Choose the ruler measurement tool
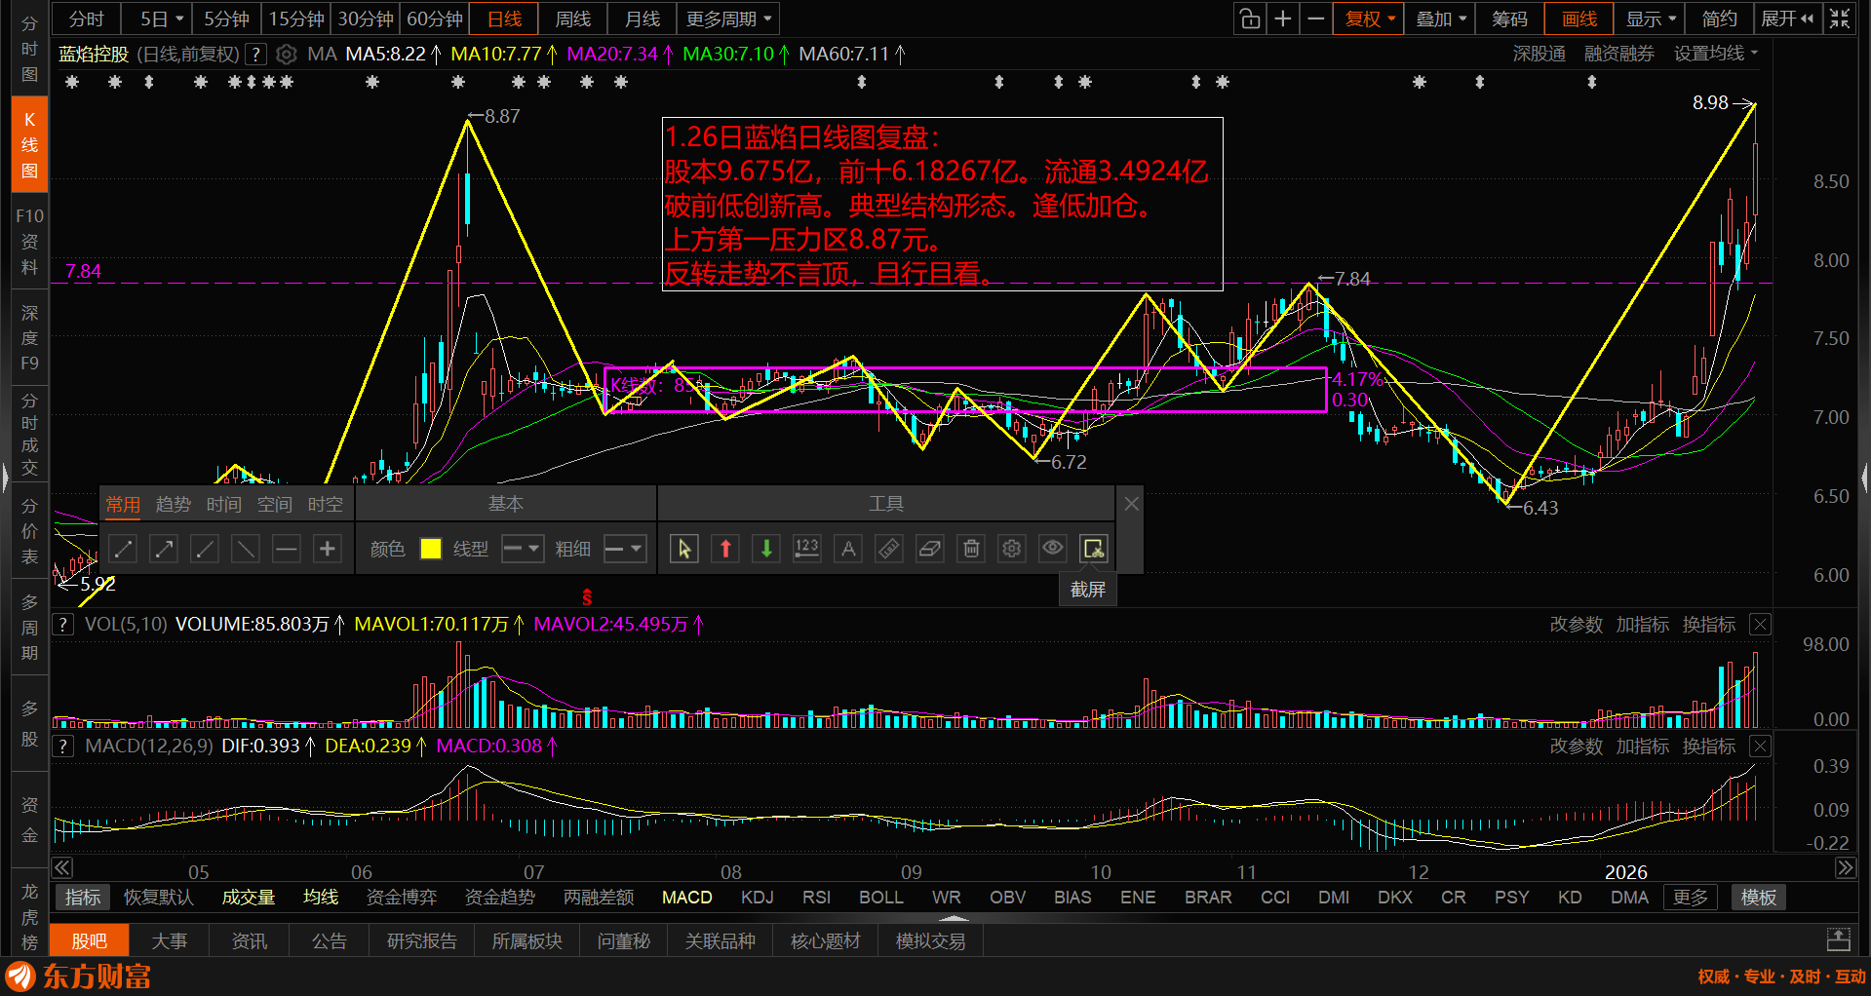 click(889, 549)
